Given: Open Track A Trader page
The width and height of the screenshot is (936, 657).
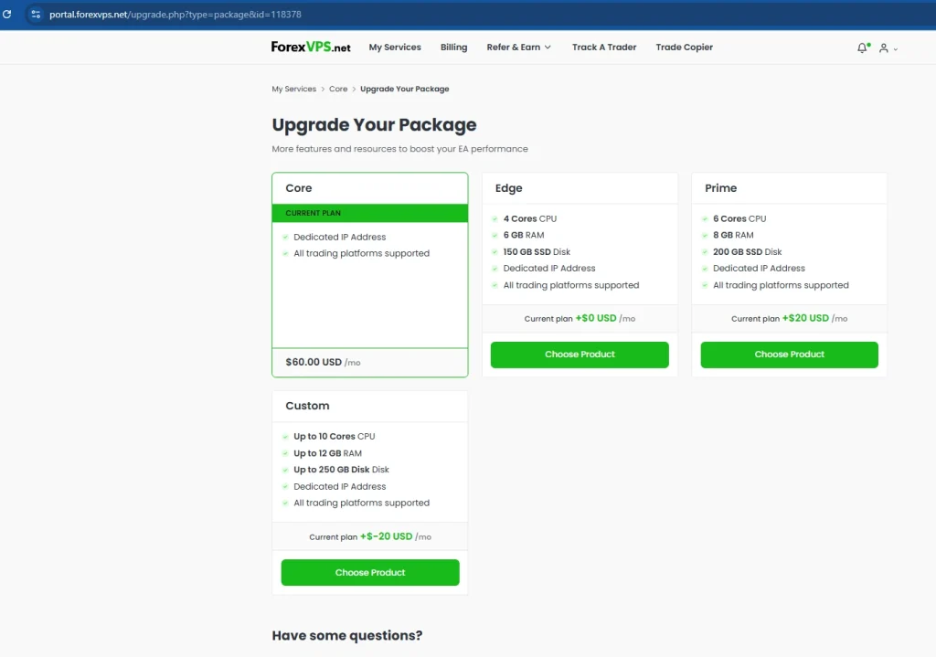Looking at the screenshot, I should point(604,48).
